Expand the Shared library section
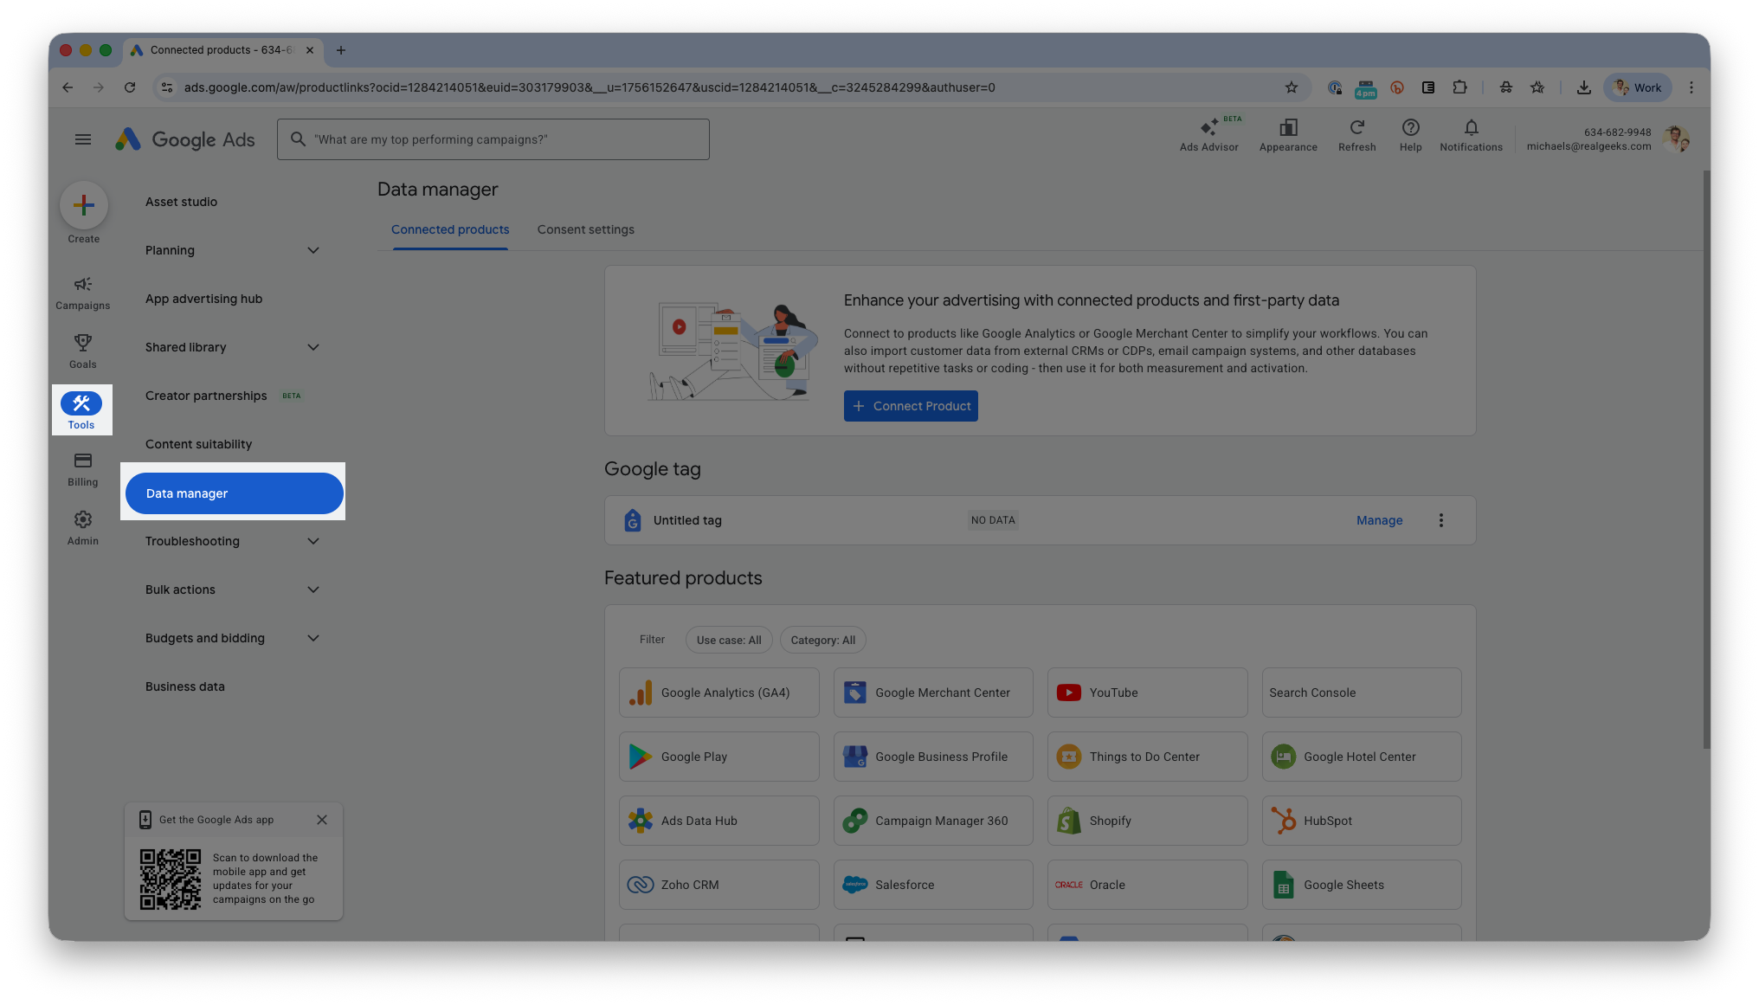 click(x=313, y=347)
